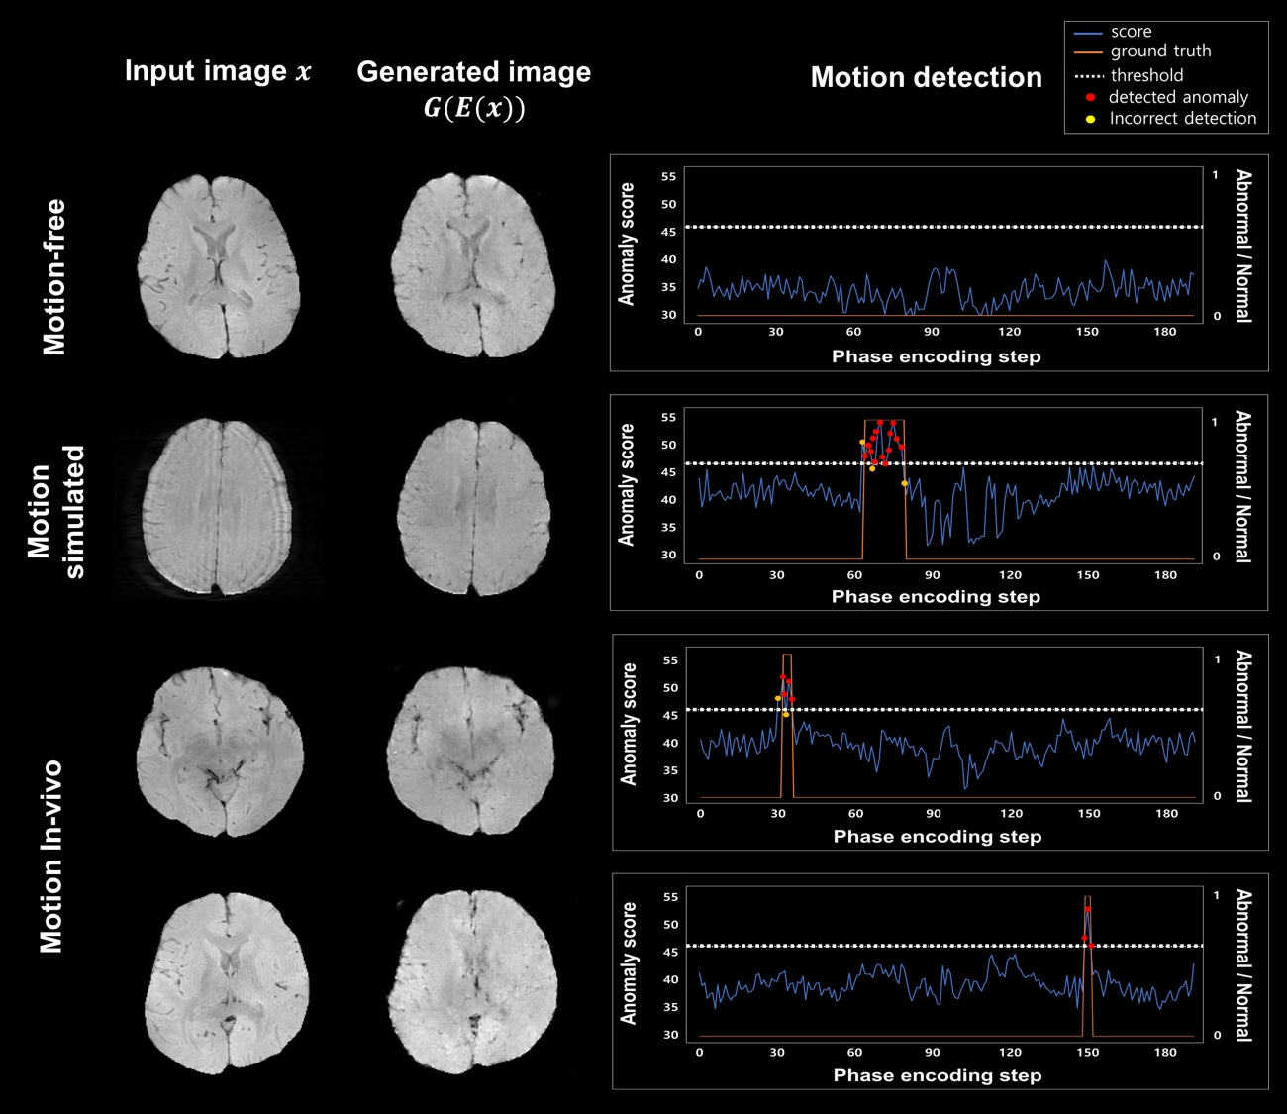Click the upper Motion In-vivo input image

pyautogui.click(x=219, y=752)
